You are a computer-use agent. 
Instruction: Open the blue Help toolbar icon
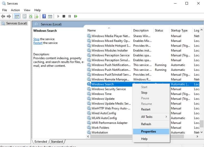tap(44, 16)
